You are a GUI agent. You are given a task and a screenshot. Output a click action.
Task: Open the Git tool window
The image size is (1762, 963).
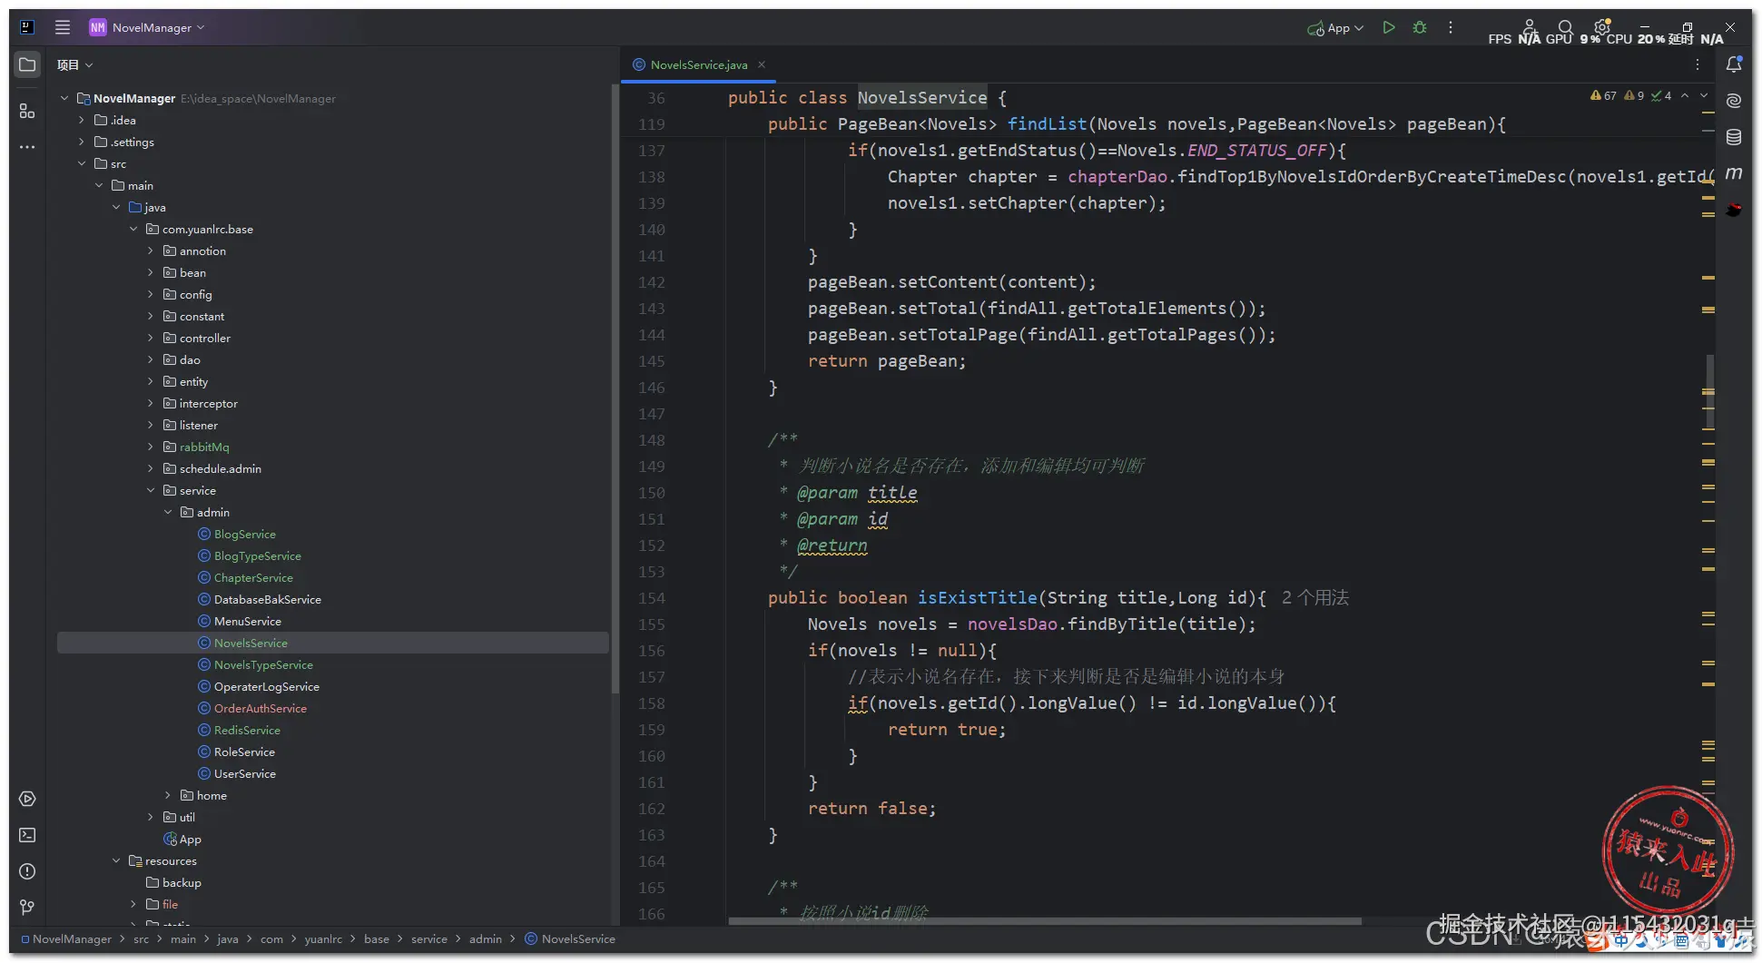27,907
